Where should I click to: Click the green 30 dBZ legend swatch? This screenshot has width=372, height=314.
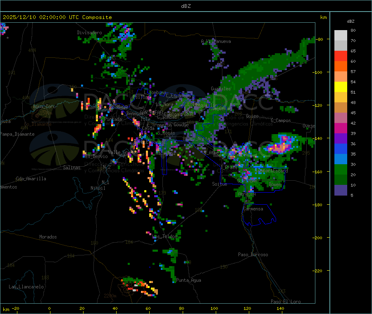(341, 169)
